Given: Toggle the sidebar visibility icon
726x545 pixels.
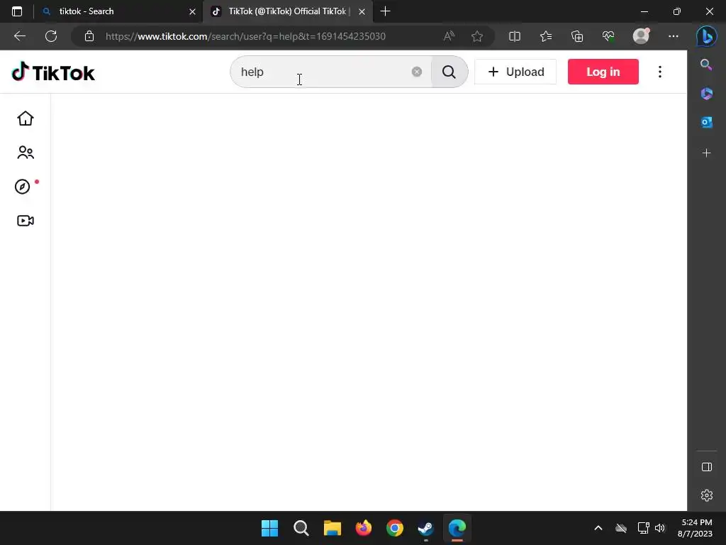Looking at the screenshot, I should point(707,467).
